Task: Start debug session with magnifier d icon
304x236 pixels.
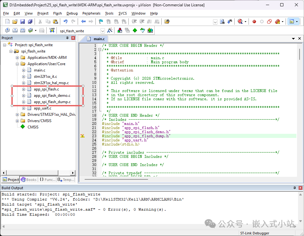Action: [240, 22]
